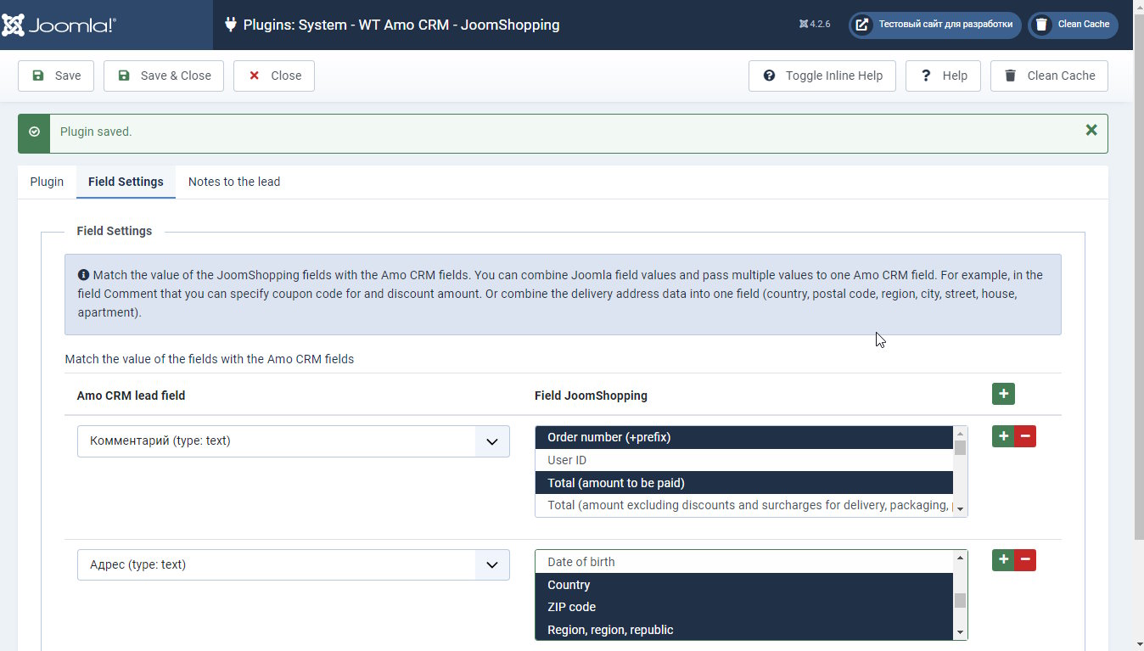This screenshot has height=651, width=1144.
Task: Select Order number (+prefix) option
Action: [x=744, y=437]
